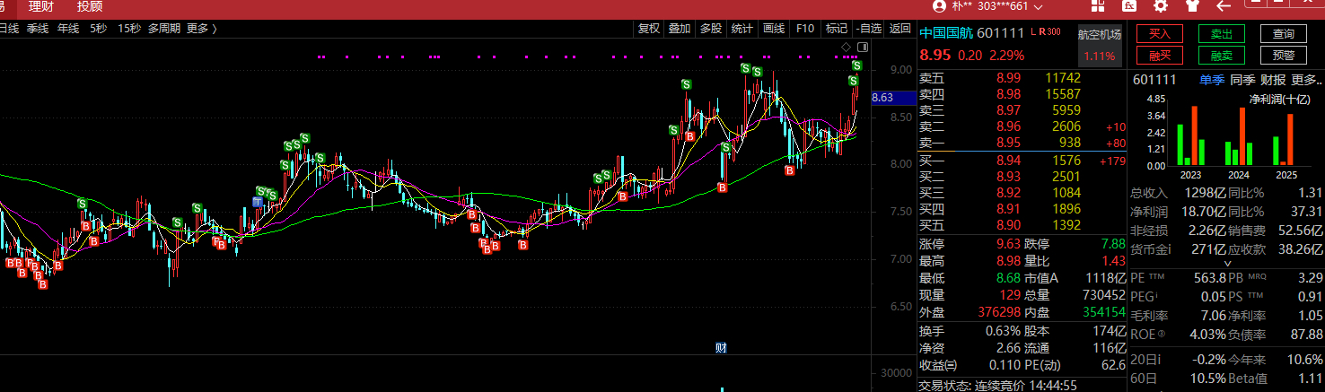Click the 财 marker at chart bottom
This screenshot has height=392, width=1325.
(x=720, y=347)
